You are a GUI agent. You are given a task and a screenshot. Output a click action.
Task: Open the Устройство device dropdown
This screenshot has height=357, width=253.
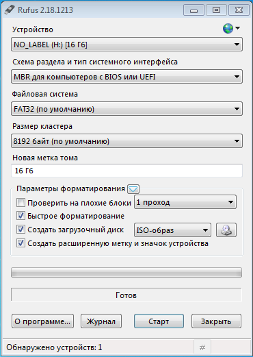click(126, 45)
